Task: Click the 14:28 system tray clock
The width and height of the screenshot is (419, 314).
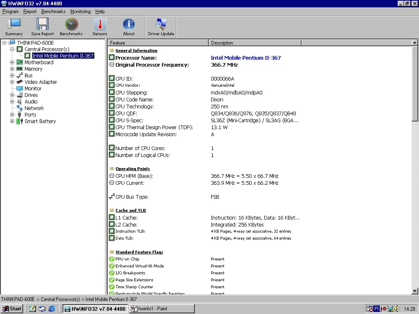Action: (x=409, y=309)
